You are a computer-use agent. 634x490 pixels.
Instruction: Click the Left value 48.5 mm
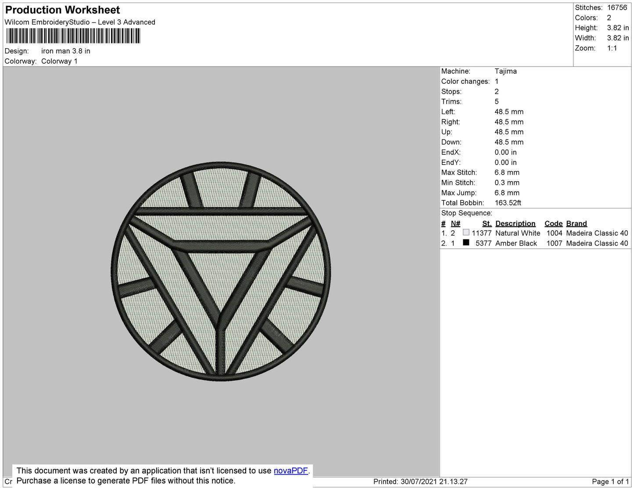click(x=509, y=112)
